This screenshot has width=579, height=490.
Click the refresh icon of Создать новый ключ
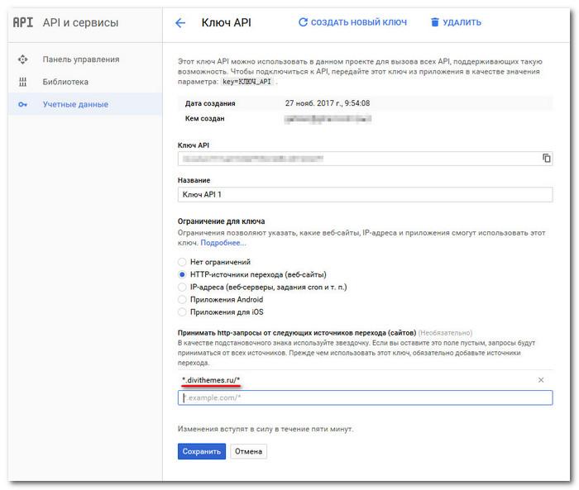[303, 23]
